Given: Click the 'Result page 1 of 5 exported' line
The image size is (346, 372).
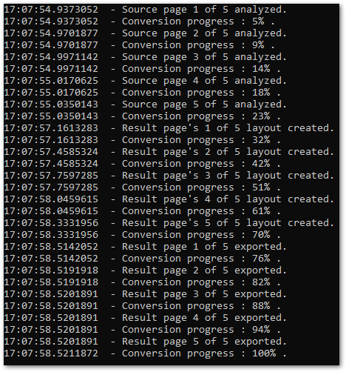Looking at the screenshot, I should pyautogui.click(x=146, y=247).
